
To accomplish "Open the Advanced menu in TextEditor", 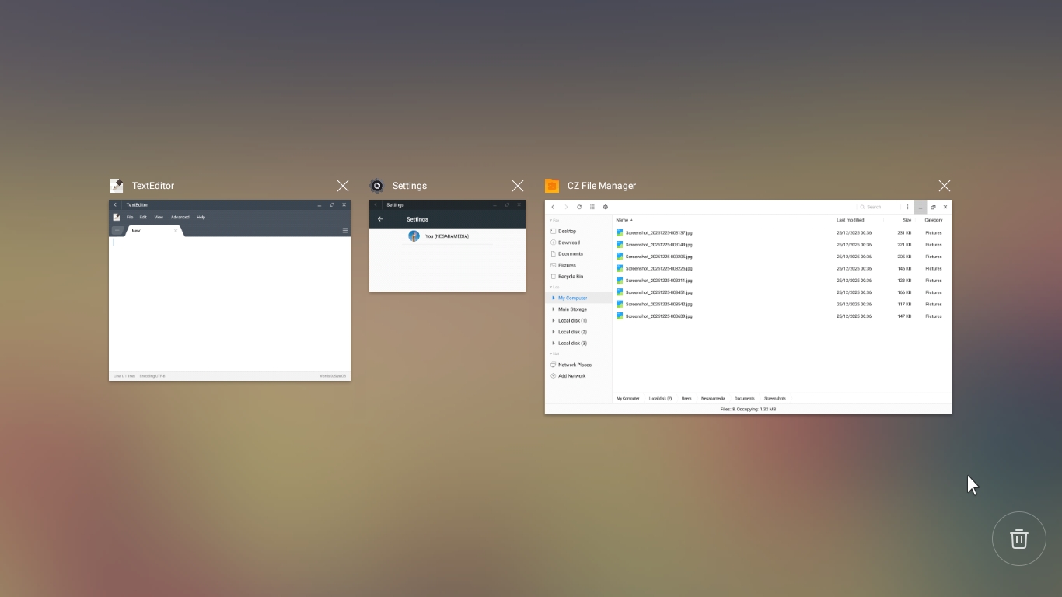I will [180, 218].
